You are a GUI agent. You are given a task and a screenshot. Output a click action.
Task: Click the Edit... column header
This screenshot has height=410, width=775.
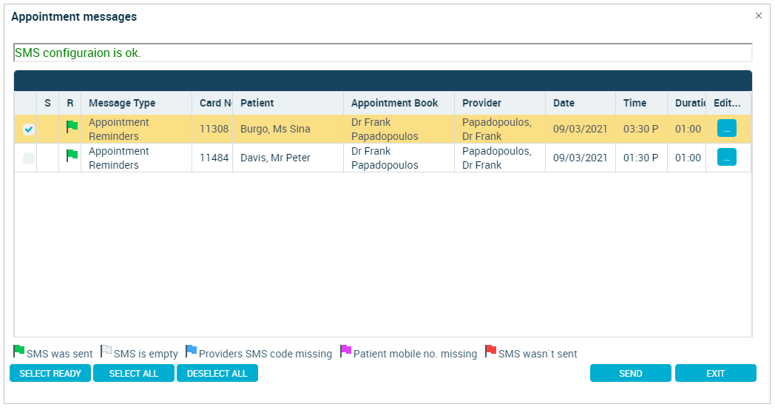[x=728, y=103]
